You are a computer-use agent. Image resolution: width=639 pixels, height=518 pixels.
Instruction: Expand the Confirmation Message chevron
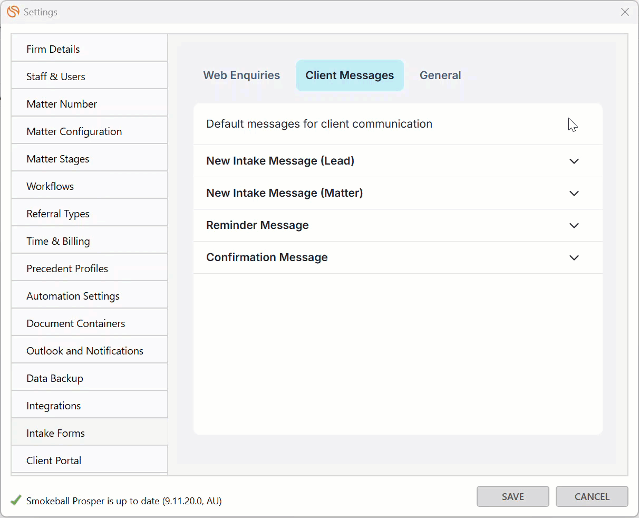(x=574, y=257)
